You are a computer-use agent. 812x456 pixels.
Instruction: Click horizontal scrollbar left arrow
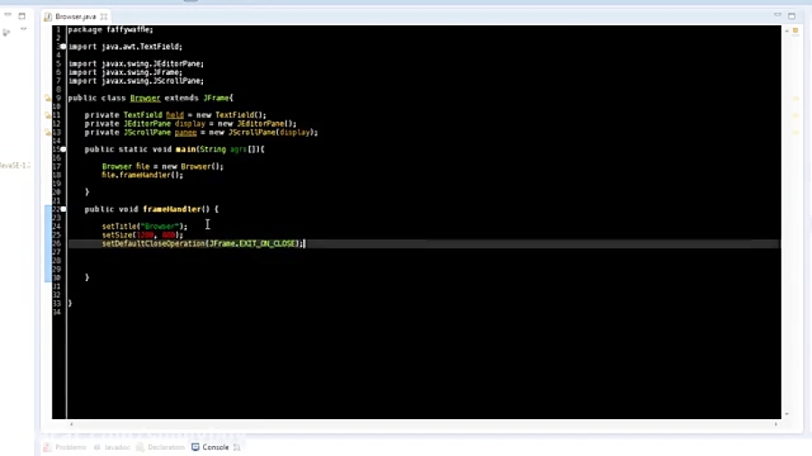pyautogui.click(x=71, y=424)
